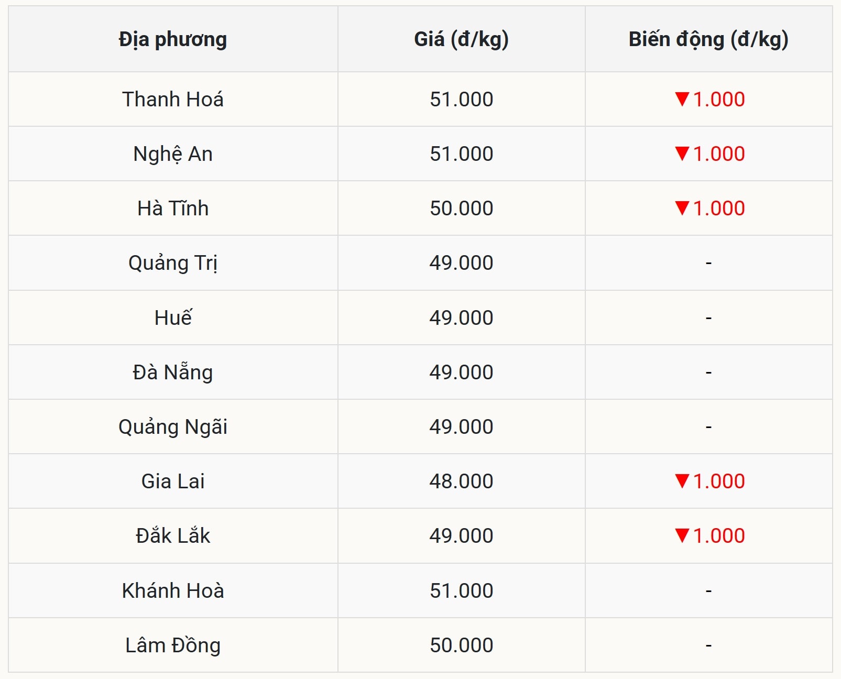Viewport: 841px width, 679px height.
Task: Click the Quảng Ngãi location name
Action: [173, 426]
